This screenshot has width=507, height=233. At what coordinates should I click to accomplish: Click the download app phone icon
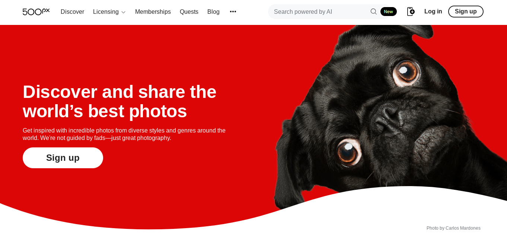[411, 12]
